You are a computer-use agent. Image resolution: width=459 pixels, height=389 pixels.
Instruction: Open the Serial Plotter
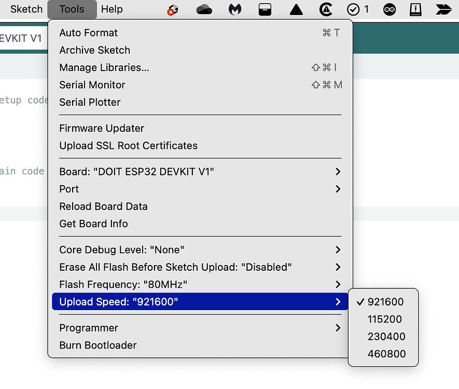click(89, 102)
